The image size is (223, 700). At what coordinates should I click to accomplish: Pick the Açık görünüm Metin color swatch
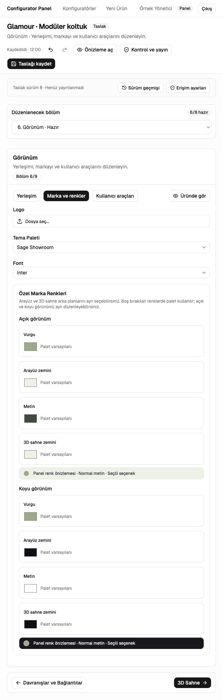(31, 419)
